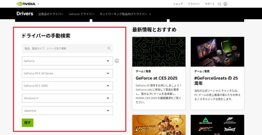Open the Windows 11 operating system dropdown

(x=67, y=98)
